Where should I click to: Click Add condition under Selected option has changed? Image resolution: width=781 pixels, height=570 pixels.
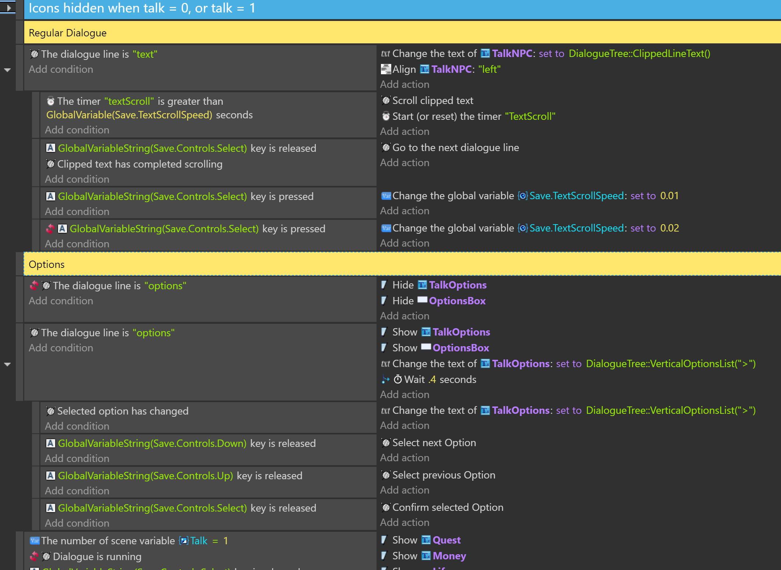click(77, 426)
